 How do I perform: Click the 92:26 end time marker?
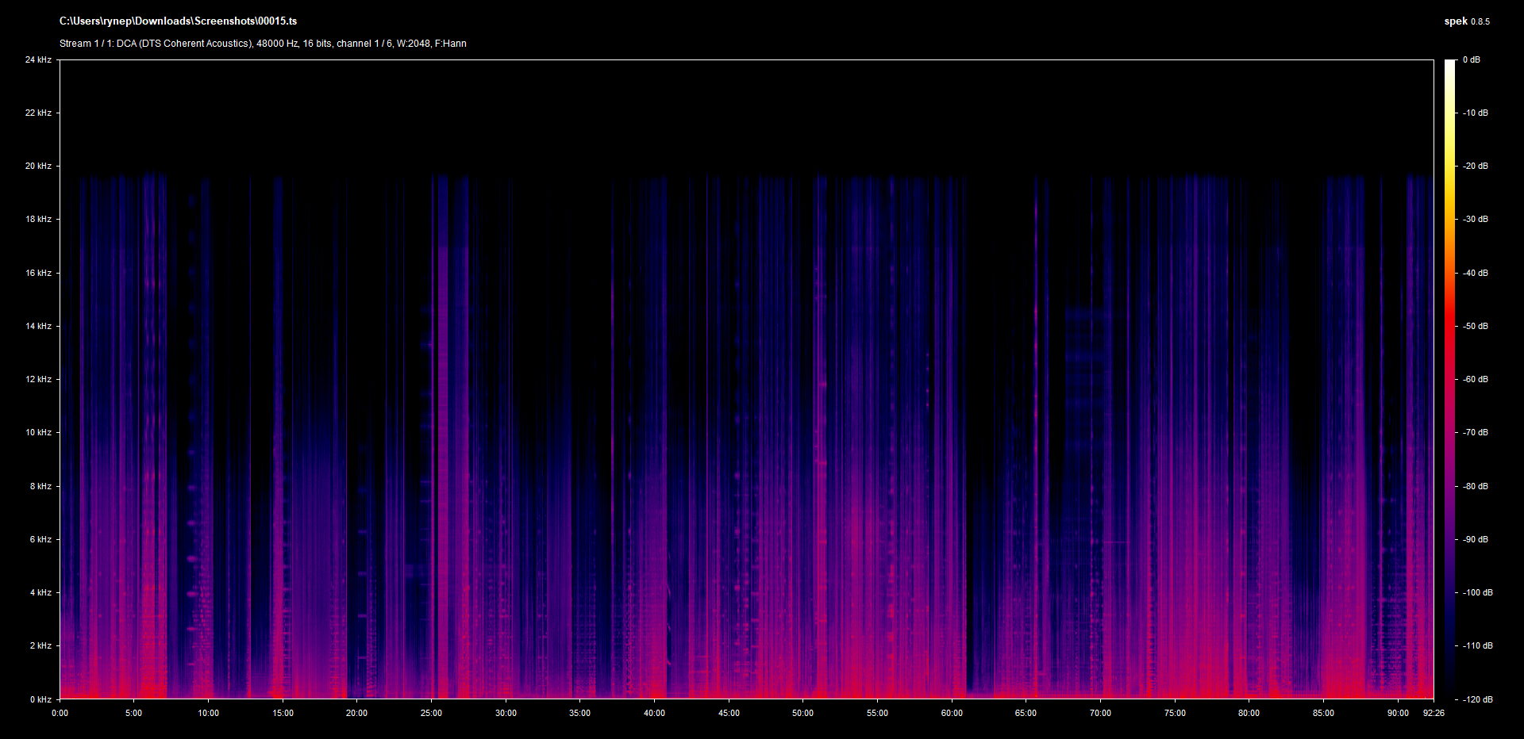pyautogui.click(x=1434, y=713)
